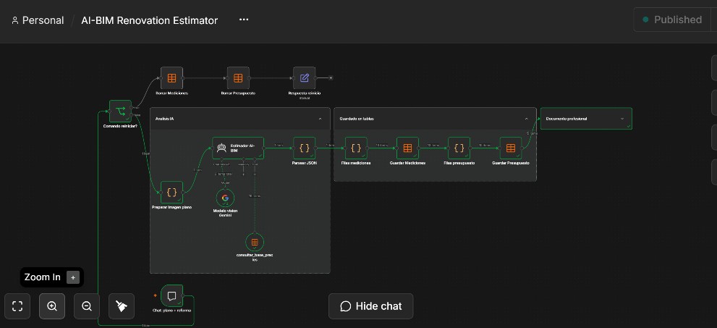Select the Guardar Presupuesto table node

coord(511,148)
